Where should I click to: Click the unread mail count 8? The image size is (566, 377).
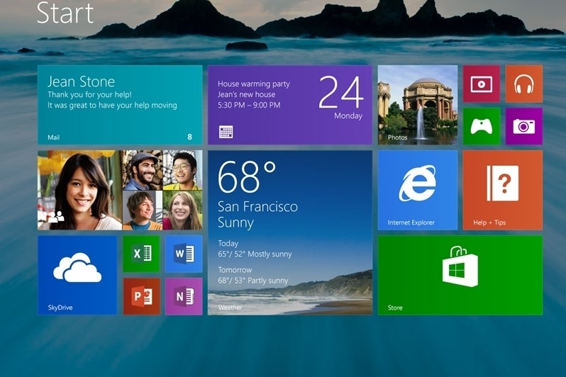[190, 137]
